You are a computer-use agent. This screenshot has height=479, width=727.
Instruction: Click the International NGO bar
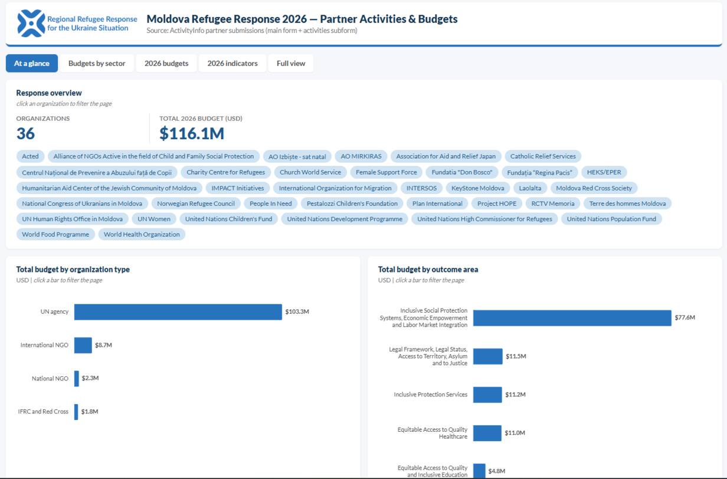83,345
